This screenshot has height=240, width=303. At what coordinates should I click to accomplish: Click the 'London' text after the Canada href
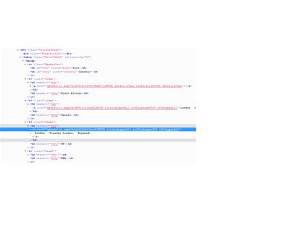(x=185, y=108)
